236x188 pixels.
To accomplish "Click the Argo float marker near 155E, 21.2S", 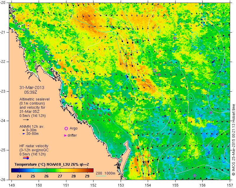I will pos(174,38).
